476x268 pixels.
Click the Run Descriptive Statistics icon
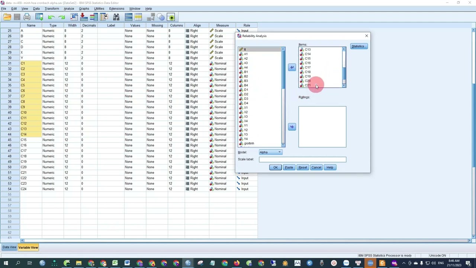coord(104,17)
